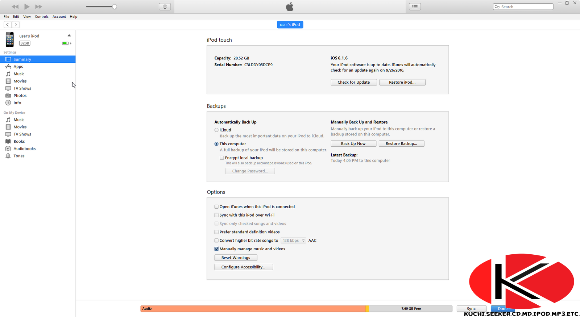Open the TV Shows screen icon under Settings

pyautogui.click(x=8, y=88)
